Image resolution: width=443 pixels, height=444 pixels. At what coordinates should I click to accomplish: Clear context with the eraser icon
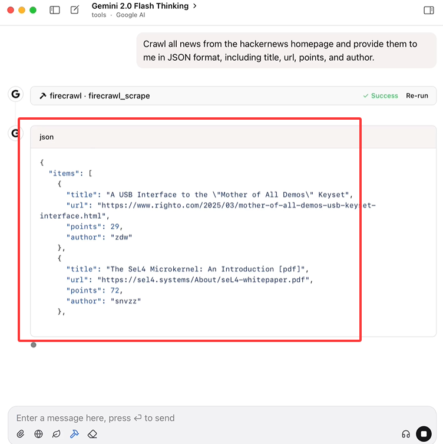(92, 434)
